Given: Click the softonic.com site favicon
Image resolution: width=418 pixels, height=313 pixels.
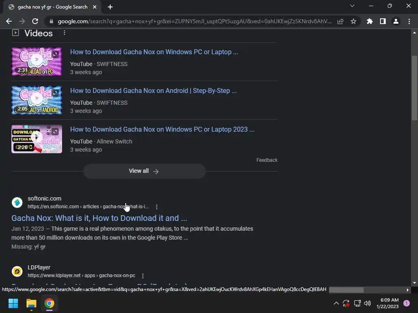Looking at the screenshot, I should click(17, 203).
